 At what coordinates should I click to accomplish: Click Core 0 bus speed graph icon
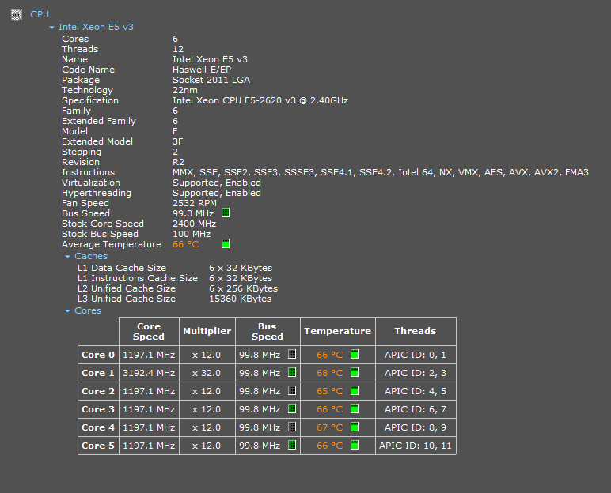click(292, 354)
